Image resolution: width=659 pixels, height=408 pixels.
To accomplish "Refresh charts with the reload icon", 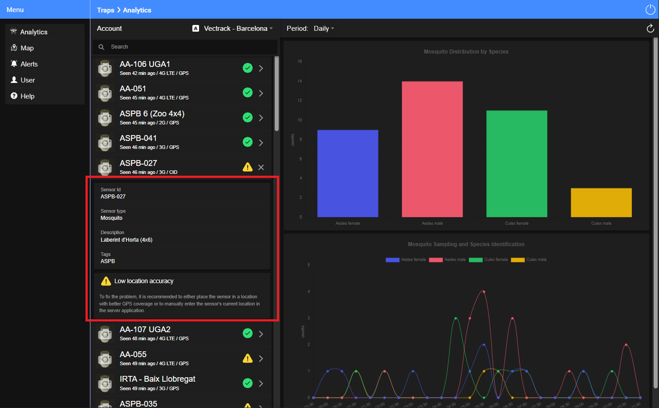I will point(650,29).
